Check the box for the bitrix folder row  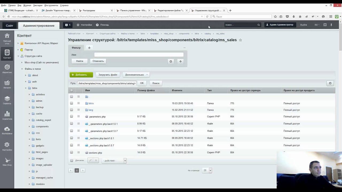[71, 103]
